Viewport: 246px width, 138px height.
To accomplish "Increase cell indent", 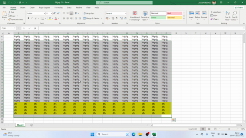I will point(80,18).
